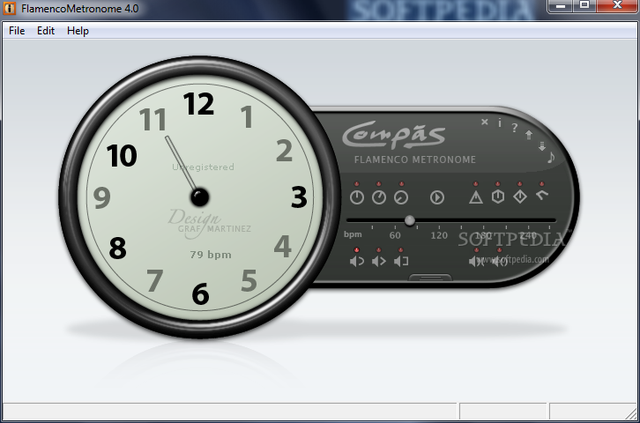Set tempo to 120 on the bpm scale
The height and width of the screenshot is (423, 640).
(x=439, y=235)
